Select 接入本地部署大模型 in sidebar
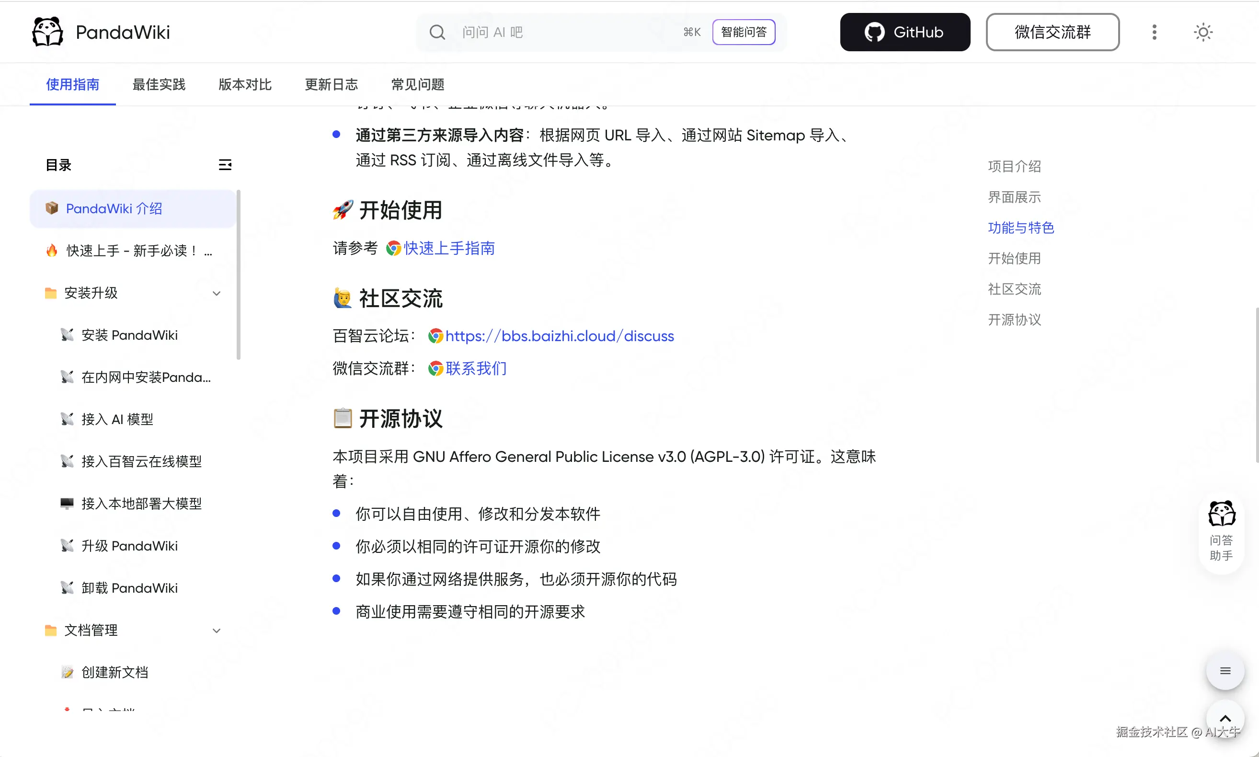 point(141,504)
